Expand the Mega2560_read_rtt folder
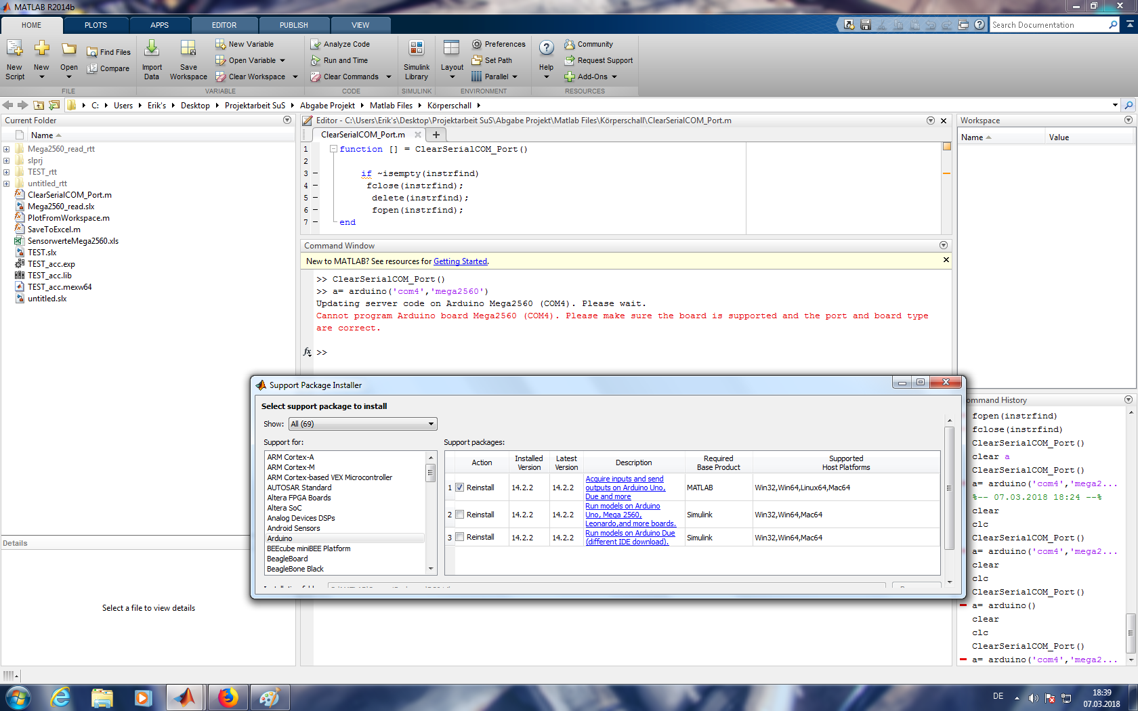The height and width of the screenshot is (711, 1138). point(6,149)
